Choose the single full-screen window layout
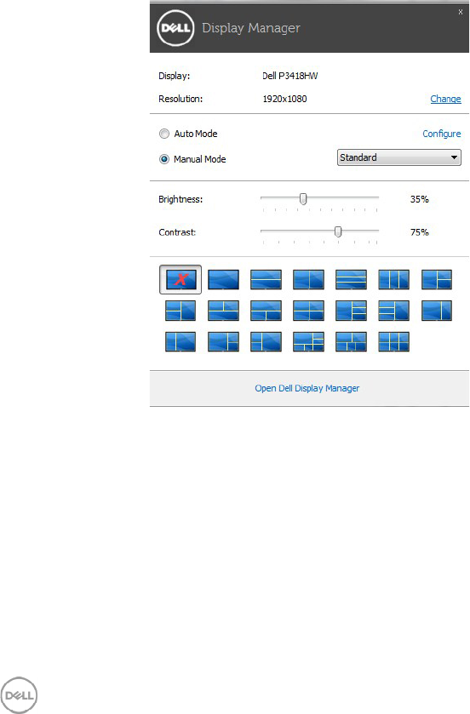 [223, 280]
